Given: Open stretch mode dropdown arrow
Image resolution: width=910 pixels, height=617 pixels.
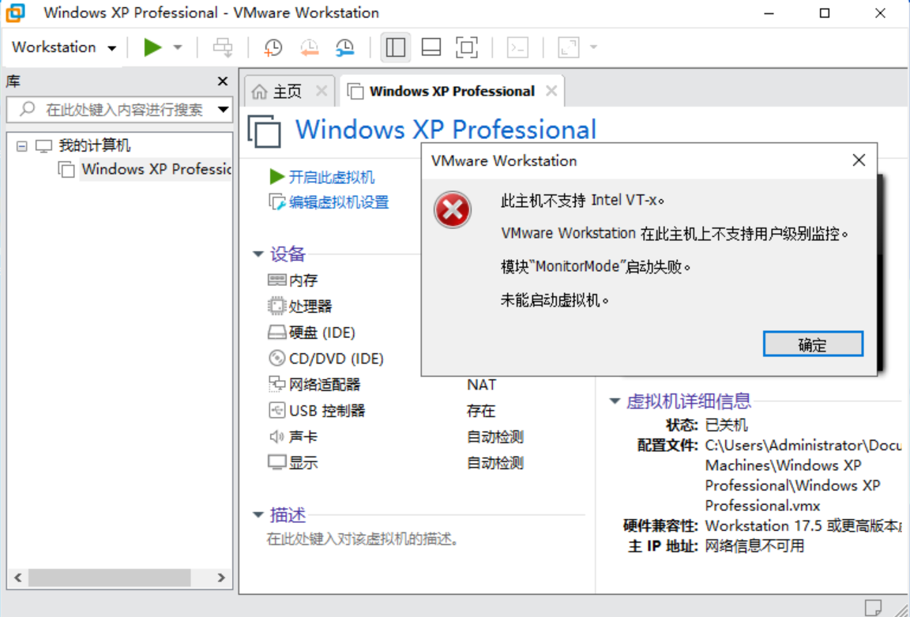Looking at the screenshot, I should point(593,47).
